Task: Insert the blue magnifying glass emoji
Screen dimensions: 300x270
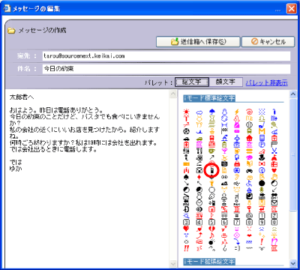Action: tap(186, 216)
